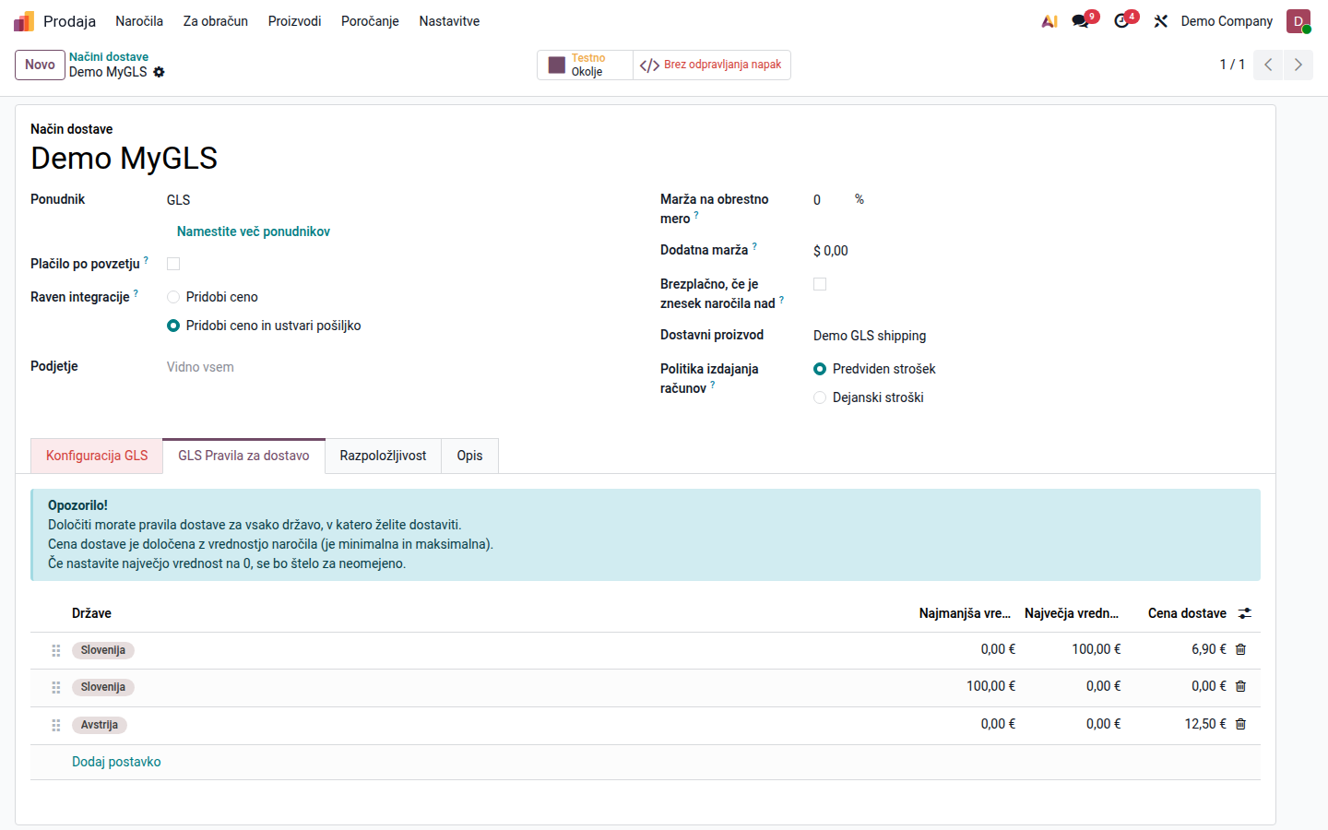
Task: Click the Novo button
Action: click(x=40, y=65)
